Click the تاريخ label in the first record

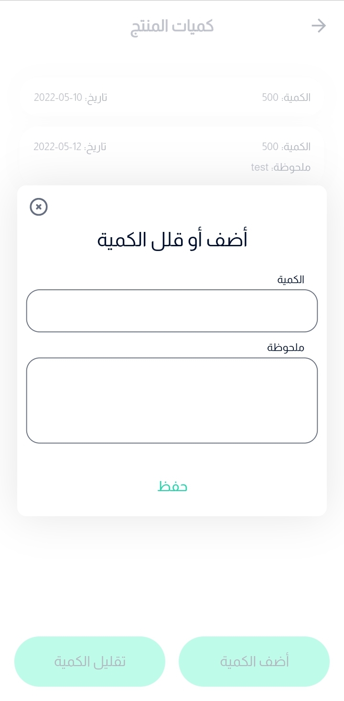[96, 98]
